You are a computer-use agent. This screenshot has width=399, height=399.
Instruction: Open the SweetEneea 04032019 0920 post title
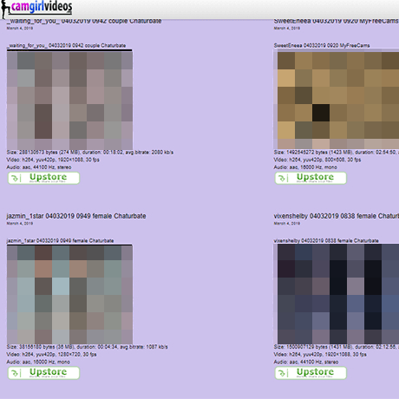click(x=337, y=21)
